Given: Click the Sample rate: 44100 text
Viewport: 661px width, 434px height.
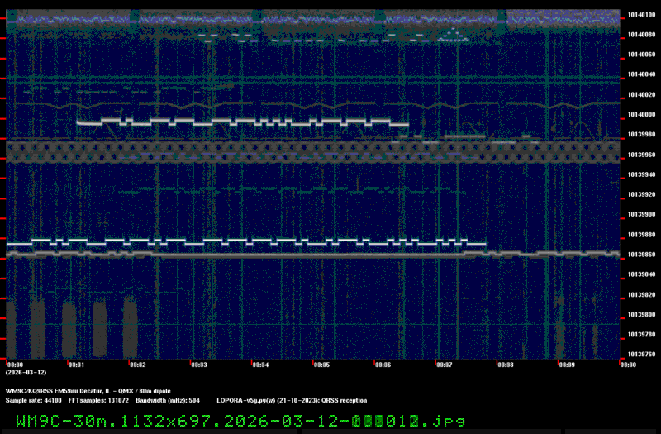Looking at the screenshot, I should (x=33, y=400).
